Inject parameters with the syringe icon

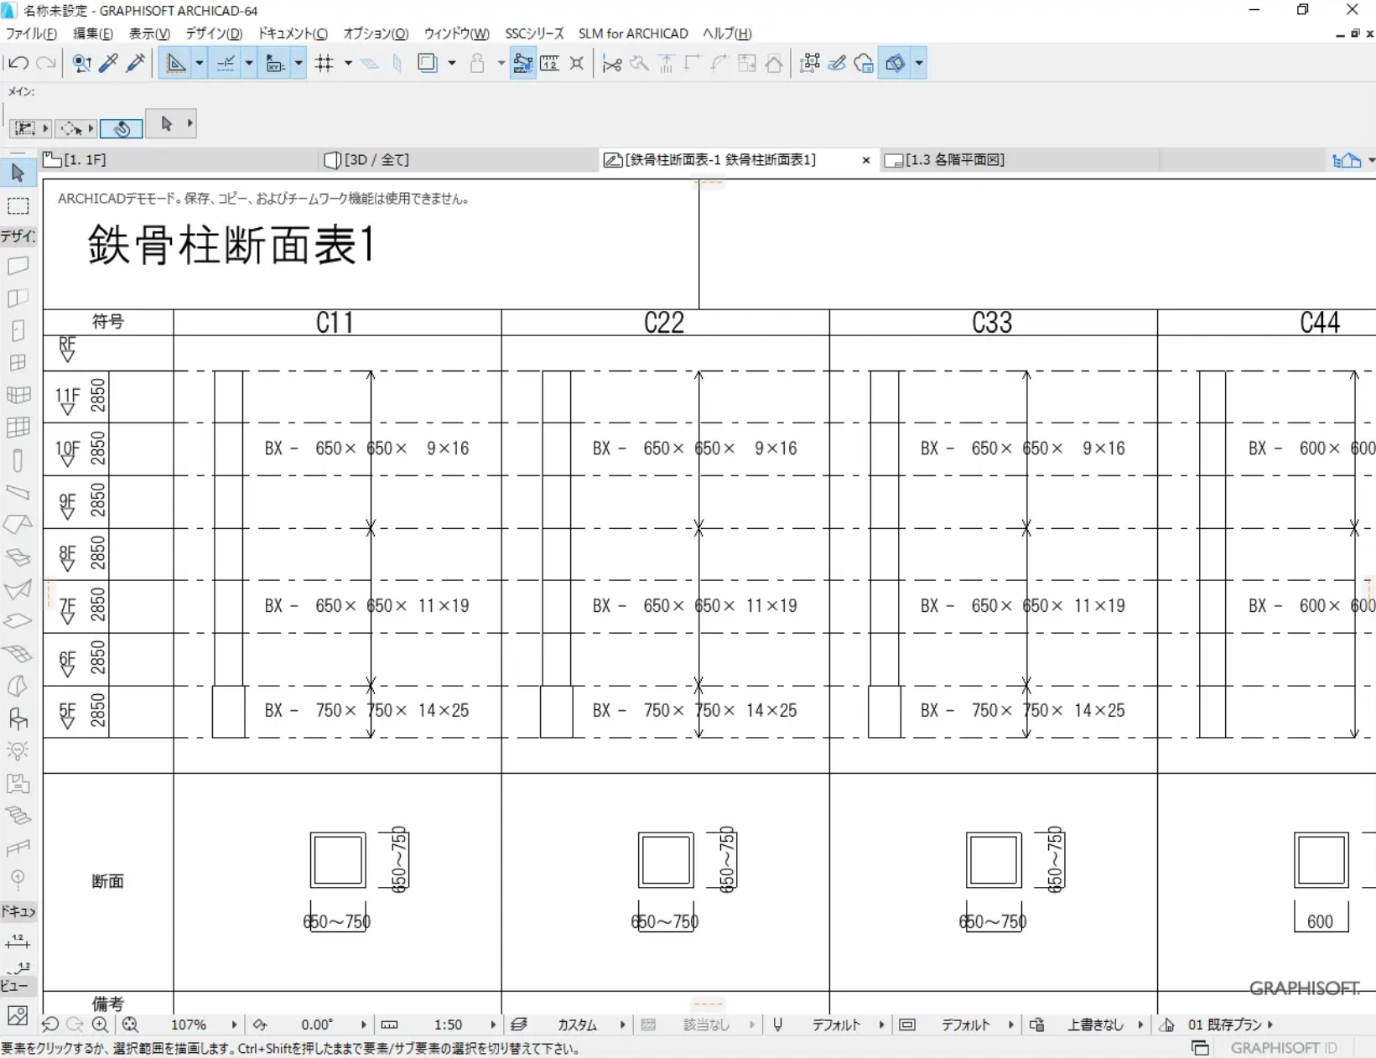(135, 63)
